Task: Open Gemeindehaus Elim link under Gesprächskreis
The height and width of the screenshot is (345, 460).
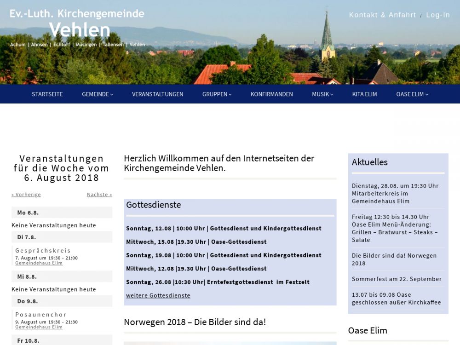Action: point(39,263)
